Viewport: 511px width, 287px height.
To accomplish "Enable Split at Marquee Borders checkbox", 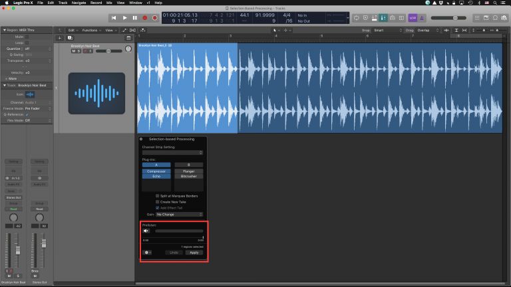I will (x=157, y=196).
